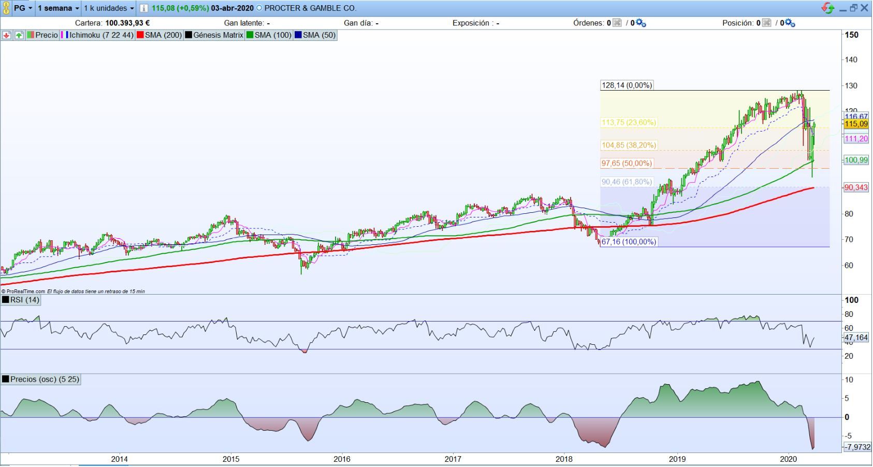Viewport: 873px width, 467px height.
Task: Click the info icon next to the price
Action: click(143, 8)
